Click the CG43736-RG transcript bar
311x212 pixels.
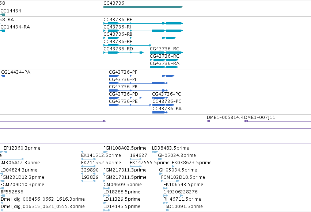(166, 53)
